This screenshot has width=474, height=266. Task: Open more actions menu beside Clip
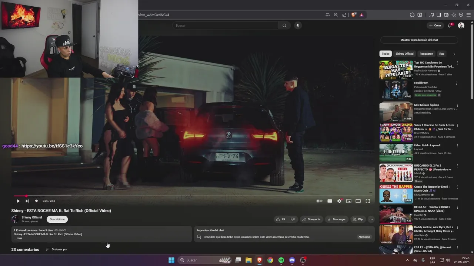pos(371,219)
